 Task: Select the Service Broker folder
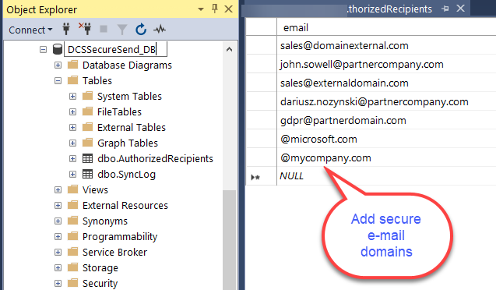(x=114, y=253)
